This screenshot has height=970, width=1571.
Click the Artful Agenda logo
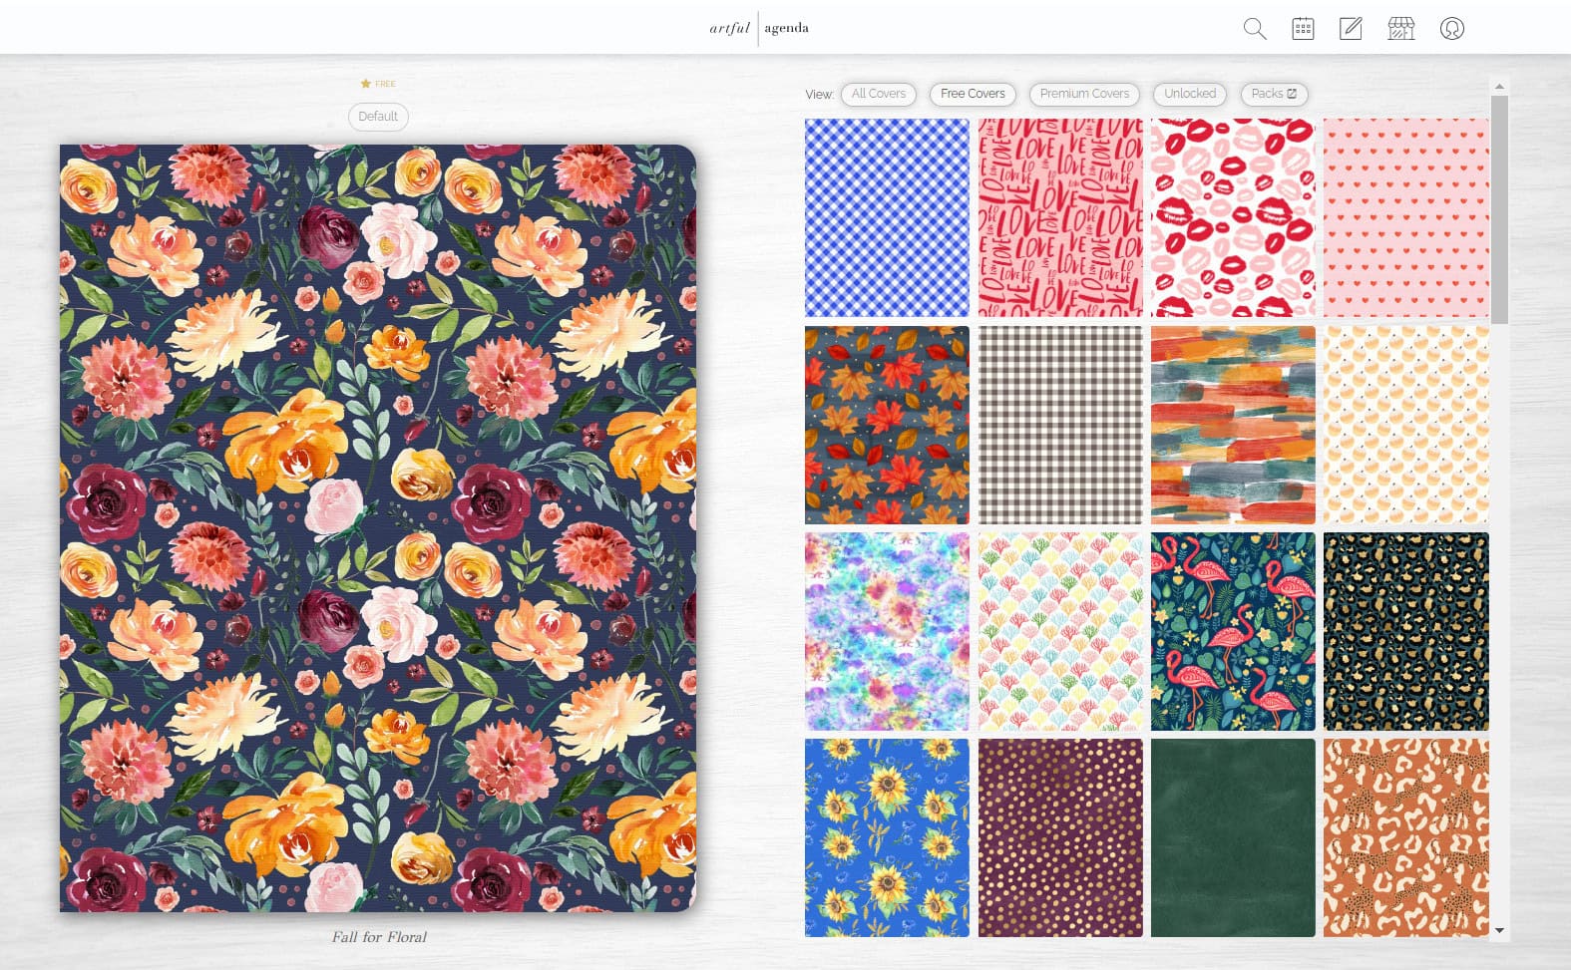coord(759,28)
